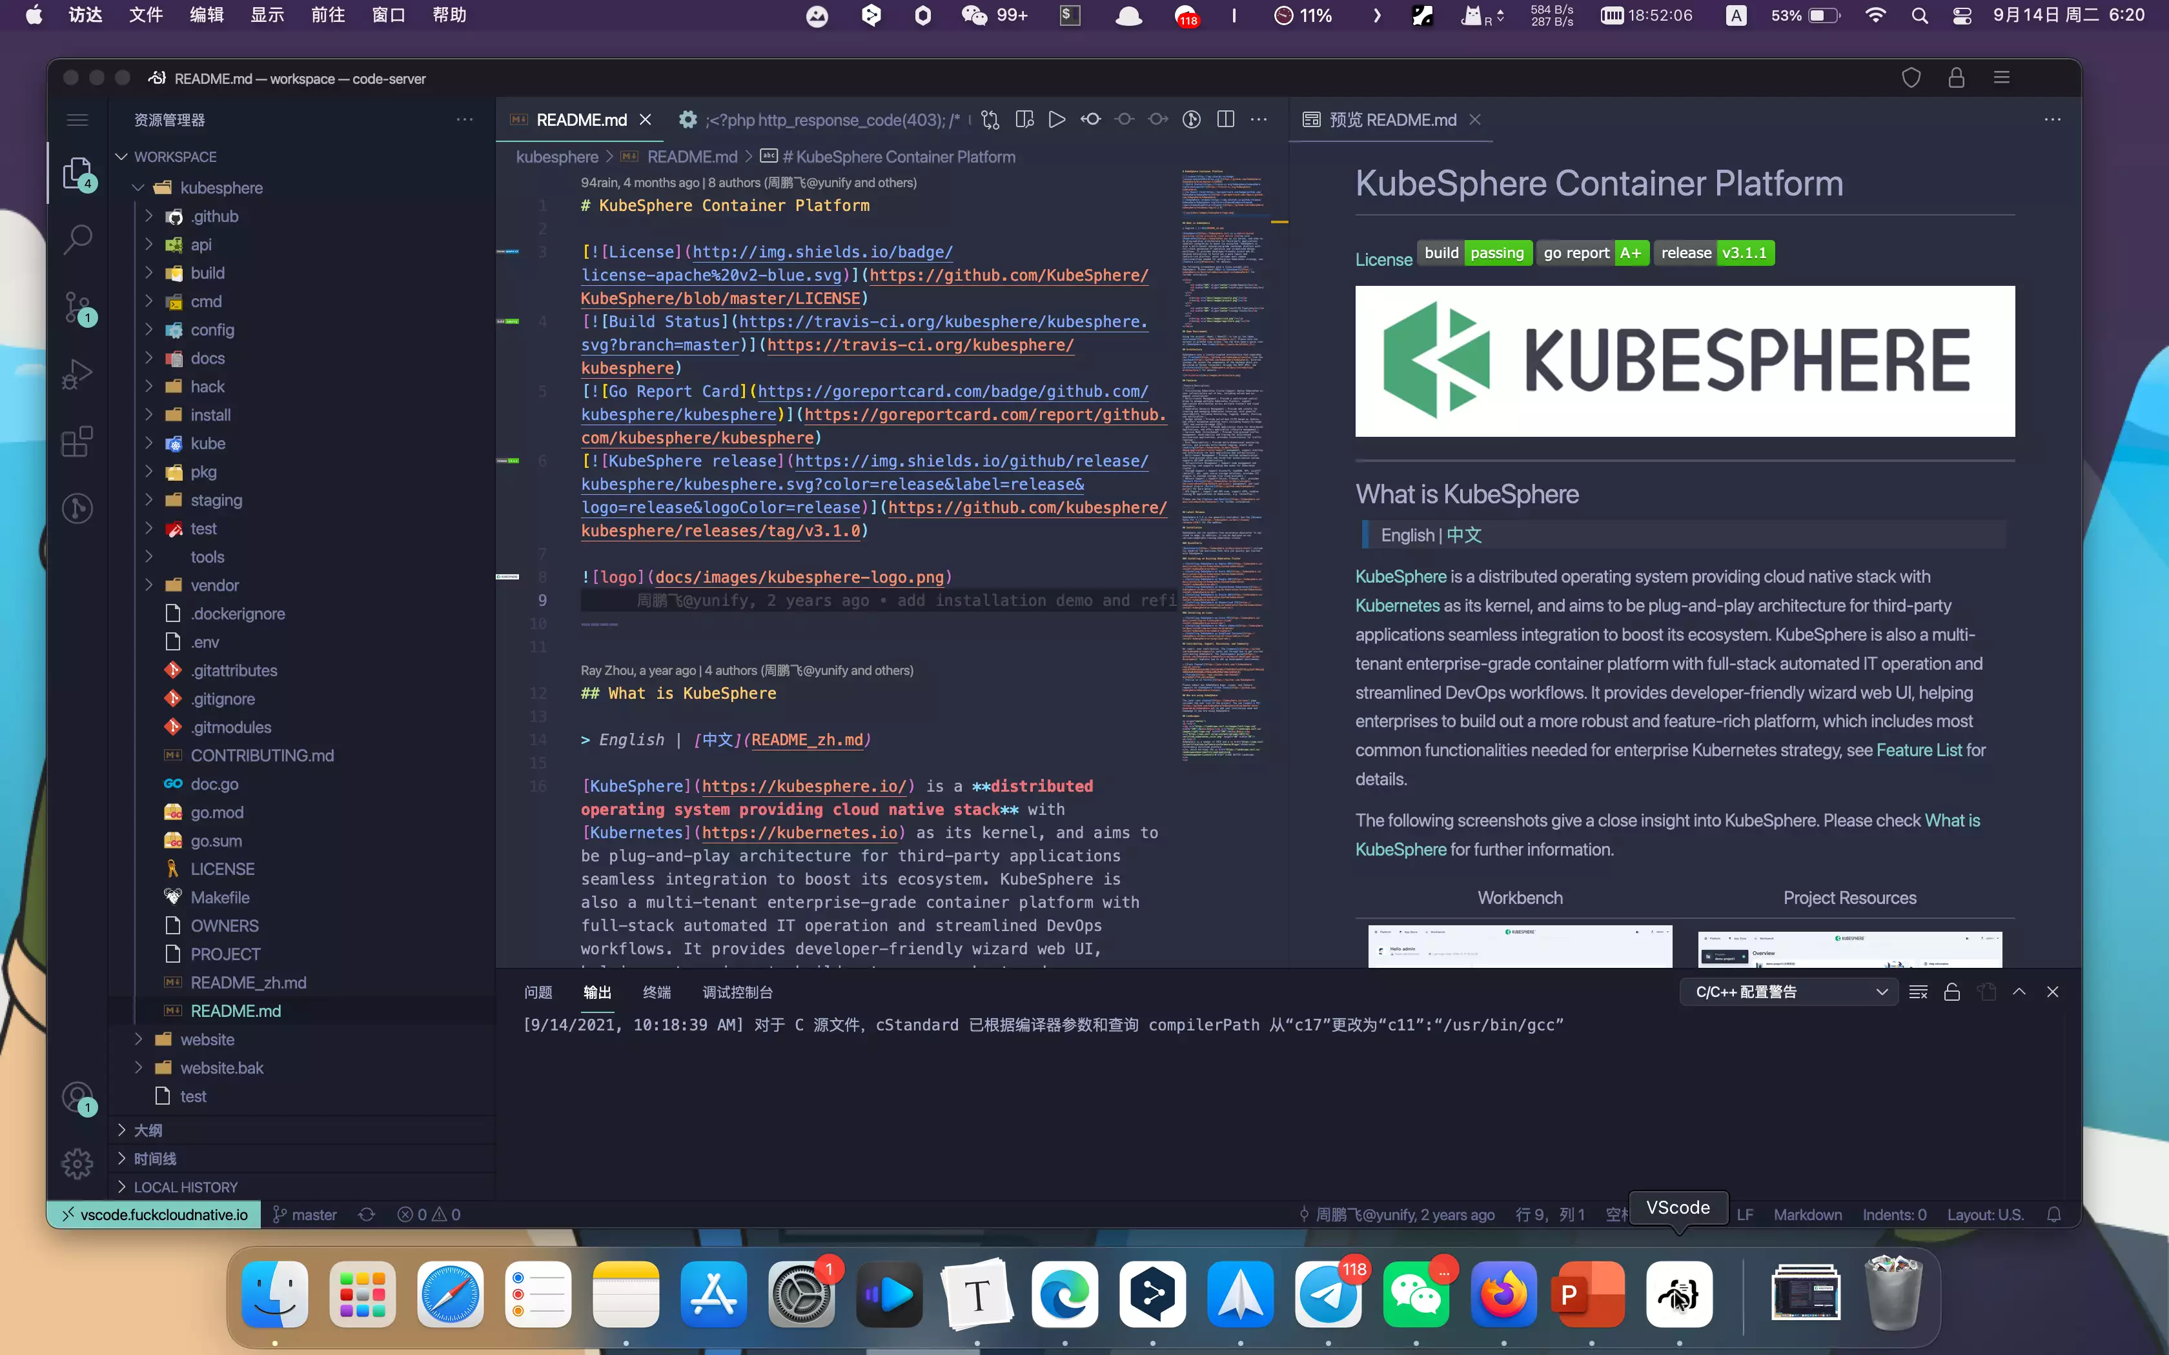
Task: Open macOS Control Center toggle in the menu bar
Action: pos(1962,15)
